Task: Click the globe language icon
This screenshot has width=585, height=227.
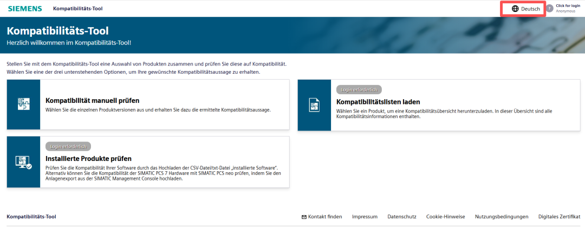Action: click(x=515, y=9)
